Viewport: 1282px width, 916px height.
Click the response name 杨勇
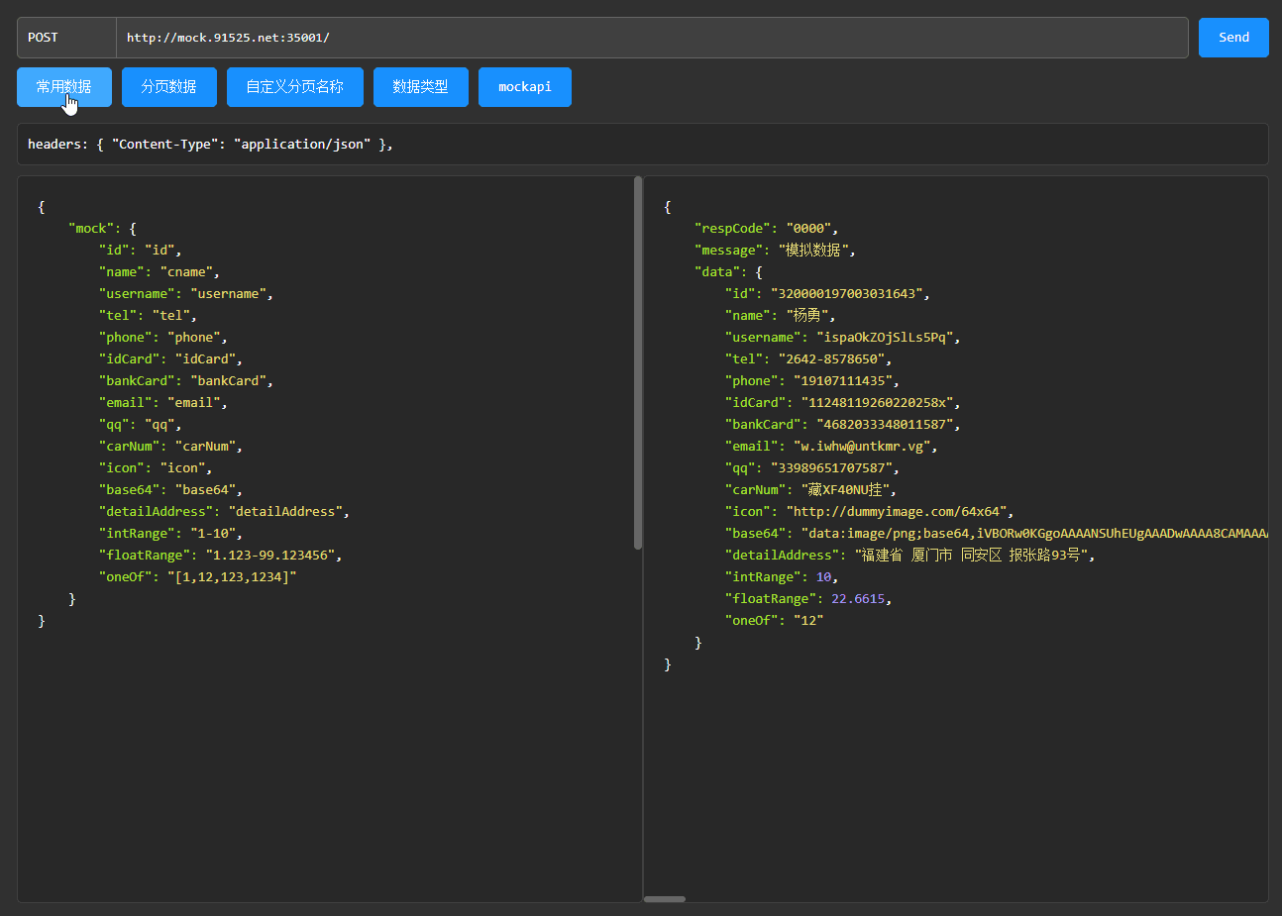click(808, 316)
